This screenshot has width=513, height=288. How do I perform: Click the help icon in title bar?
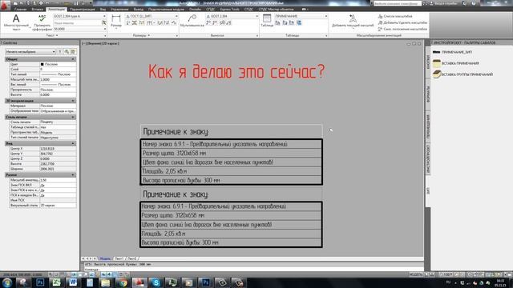click(x=474, y=3)
